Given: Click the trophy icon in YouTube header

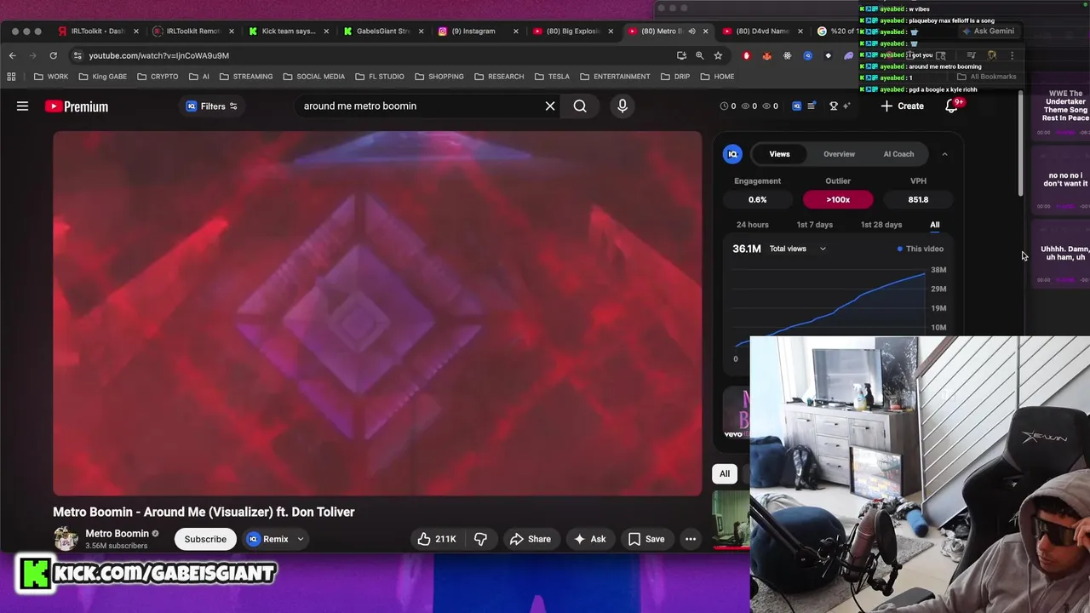Looking at the screenshot, I should tap(835, 106).
